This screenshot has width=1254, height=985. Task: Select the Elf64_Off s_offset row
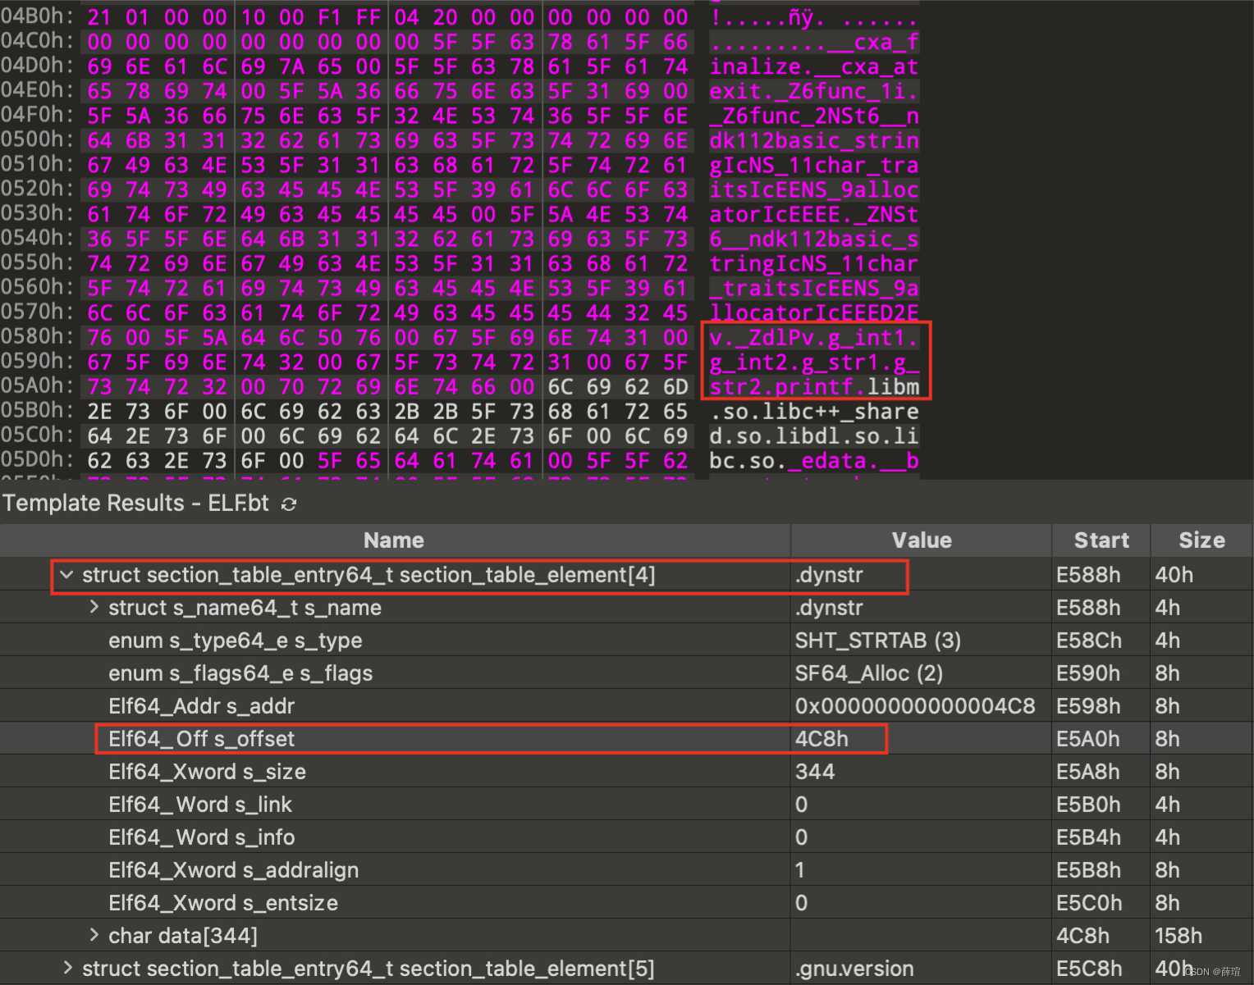point(626,739)
